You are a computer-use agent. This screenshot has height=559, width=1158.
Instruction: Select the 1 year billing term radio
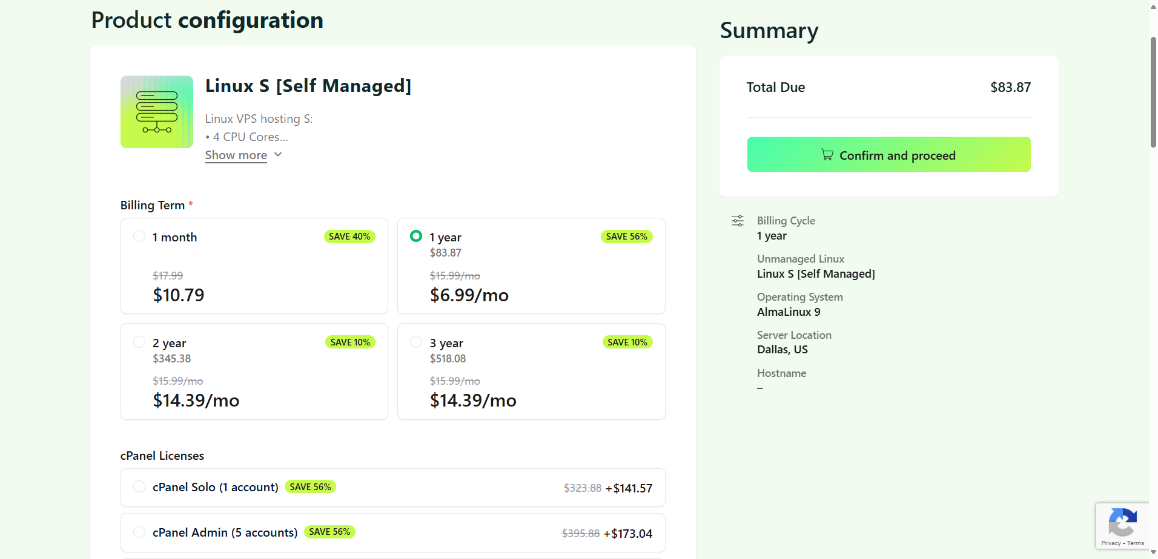[x=416, y=236]
